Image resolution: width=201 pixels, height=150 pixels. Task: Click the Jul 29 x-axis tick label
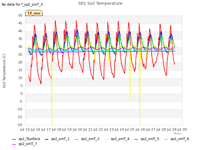171,129
